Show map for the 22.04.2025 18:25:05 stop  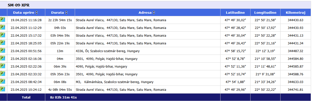pos(3,43)
